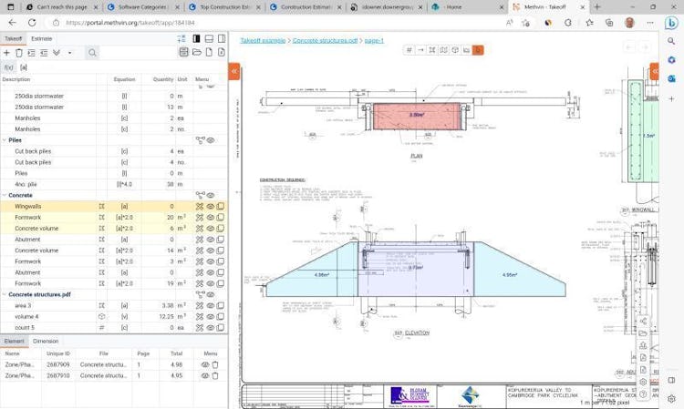Open the Dimension tab
The width and height of the screenshot is (684, 409).
[x=46, y=341]
